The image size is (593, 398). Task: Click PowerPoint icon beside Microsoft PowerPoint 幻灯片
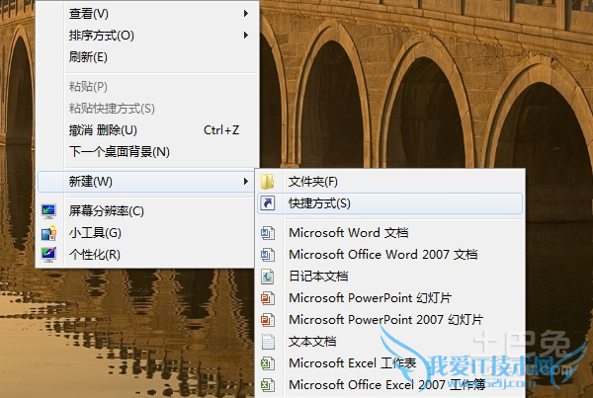coord(268,298)
